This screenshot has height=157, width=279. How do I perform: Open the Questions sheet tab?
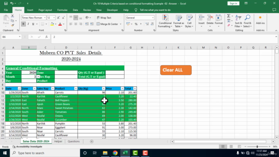pos(74,141)
